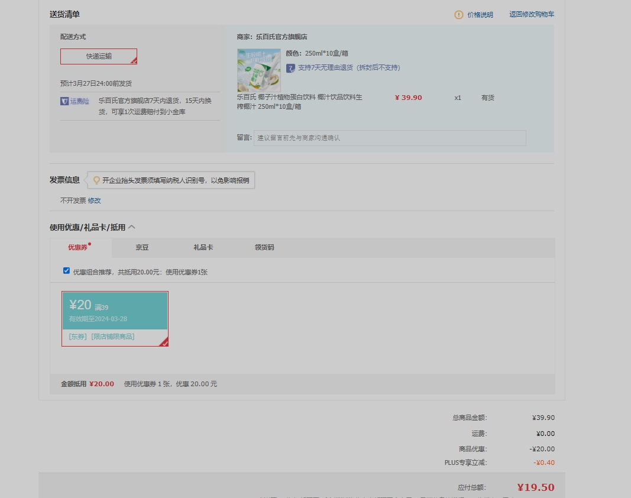Click the price ¥ 39.90 text
The height and width of the screenshot is (498, 631).
pyautogui.click(x=409, y=98)
